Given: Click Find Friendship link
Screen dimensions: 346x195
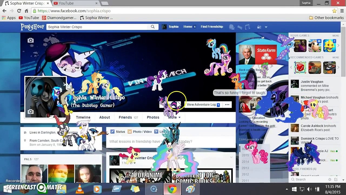Looking at the screenshot, I should pos(212,27).
